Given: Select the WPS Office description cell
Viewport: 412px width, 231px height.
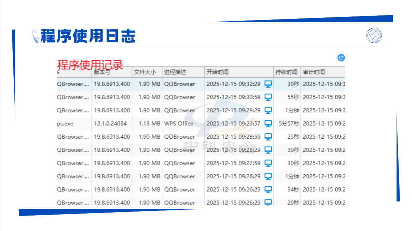Looking at the screenshot, I should (179, 124).
